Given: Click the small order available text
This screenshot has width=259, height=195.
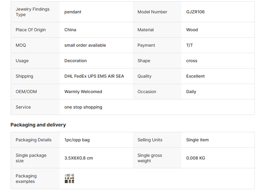Looking at the screenshot, I should pos(85,45).
